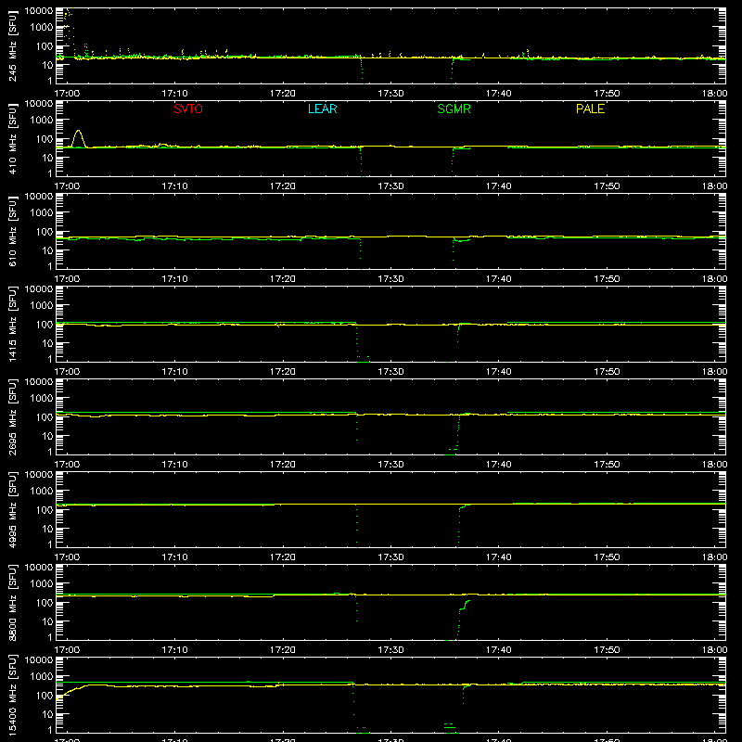742x742 pixels.
Task: Click the 17:10 tick under 2695 MHz plot
Action: click(x=174, y=465)
